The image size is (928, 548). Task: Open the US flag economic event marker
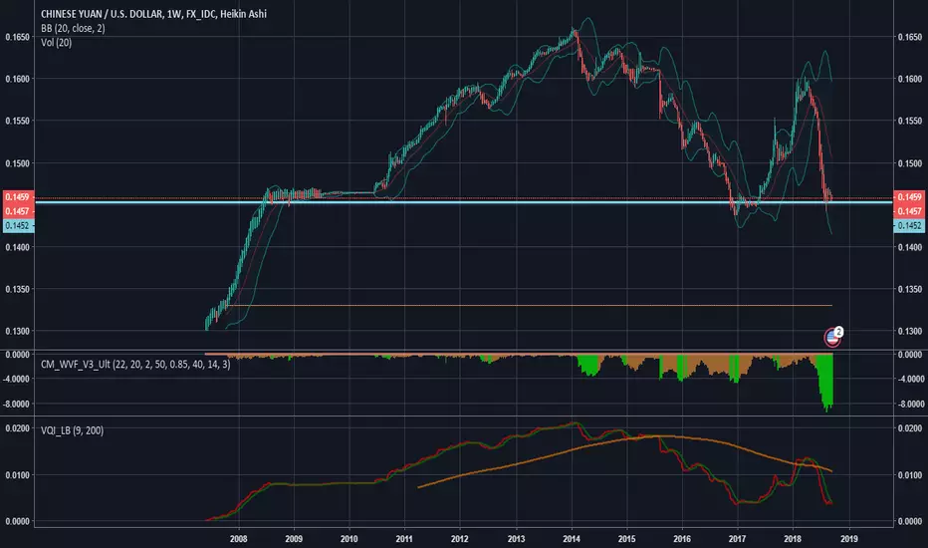pyautogui.click(x=832, y=338)
